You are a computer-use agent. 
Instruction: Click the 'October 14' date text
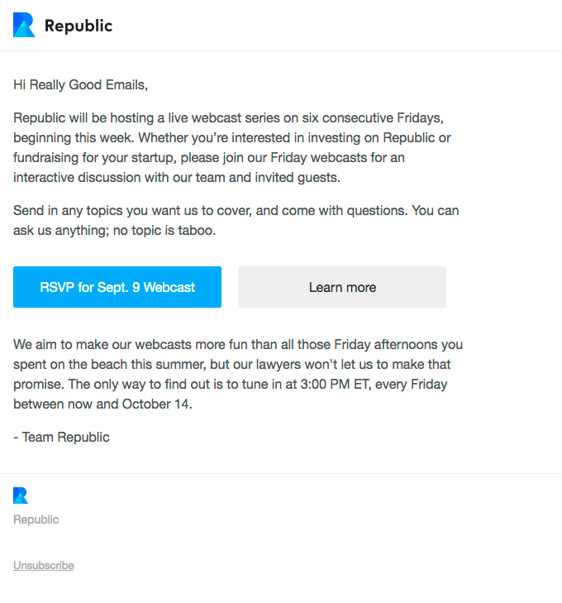point(156,404)
